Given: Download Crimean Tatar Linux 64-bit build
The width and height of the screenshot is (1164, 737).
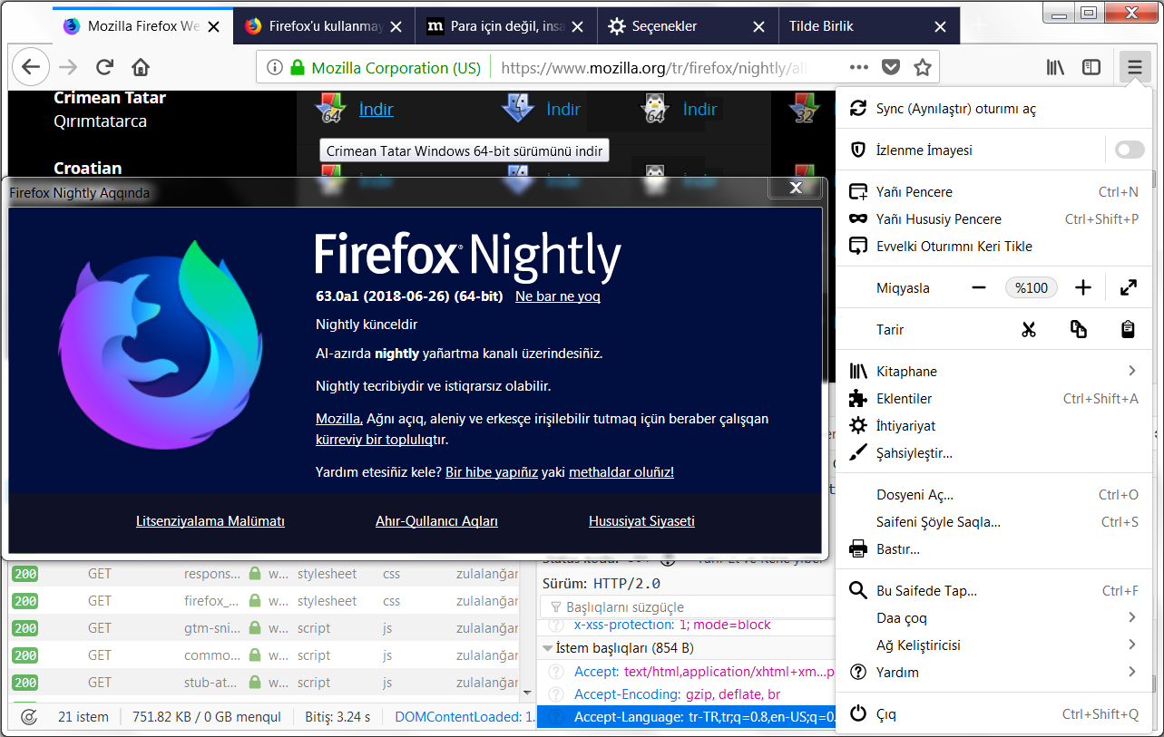Looking at the screenshot, I should (x=699, y=109).
